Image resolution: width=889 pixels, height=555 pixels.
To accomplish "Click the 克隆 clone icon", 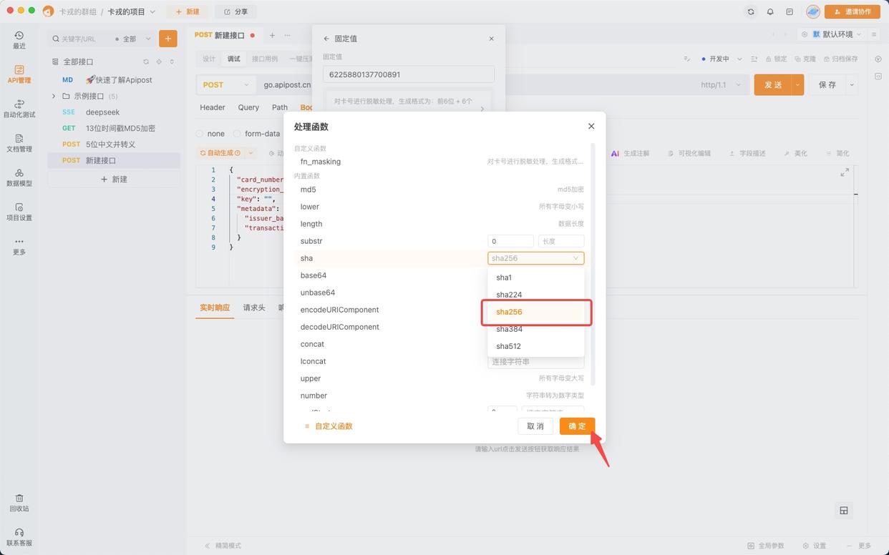I will 805,59.
